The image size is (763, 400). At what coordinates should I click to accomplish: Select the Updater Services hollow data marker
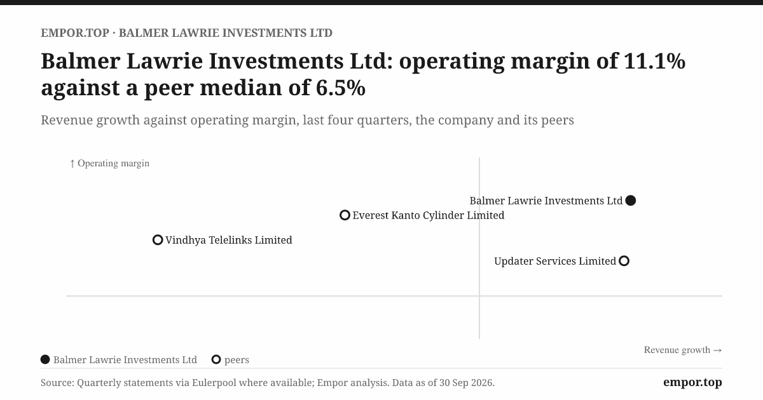(x=624, y=261)
